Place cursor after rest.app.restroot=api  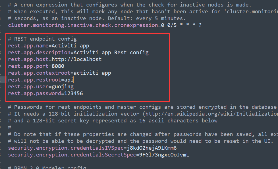coord(73,80)
